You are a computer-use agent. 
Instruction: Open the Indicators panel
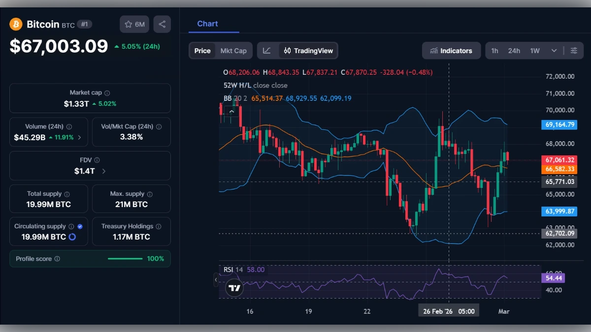pyautogui.click(x=451, y=50)
